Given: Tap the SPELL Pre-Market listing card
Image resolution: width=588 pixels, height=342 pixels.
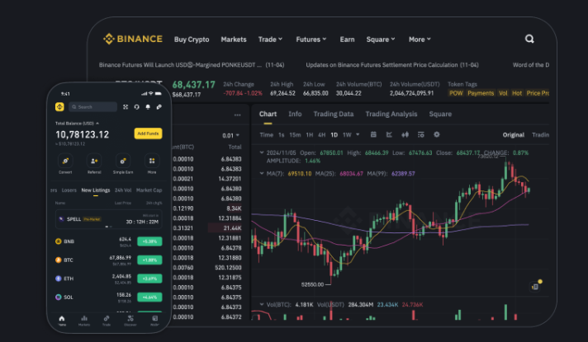Looking at the screenshot, I should pyautogui.click(x=108, y=219).
